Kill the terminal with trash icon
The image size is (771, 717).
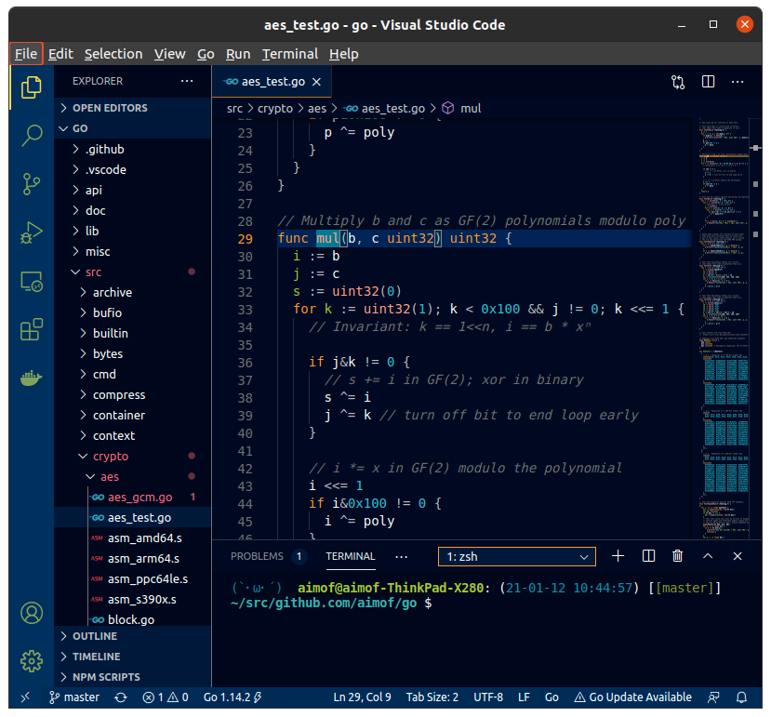point(678,556)
